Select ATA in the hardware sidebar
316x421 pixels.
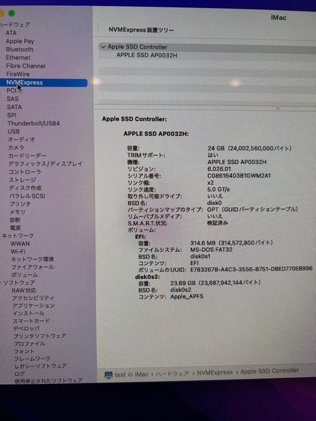11,33
